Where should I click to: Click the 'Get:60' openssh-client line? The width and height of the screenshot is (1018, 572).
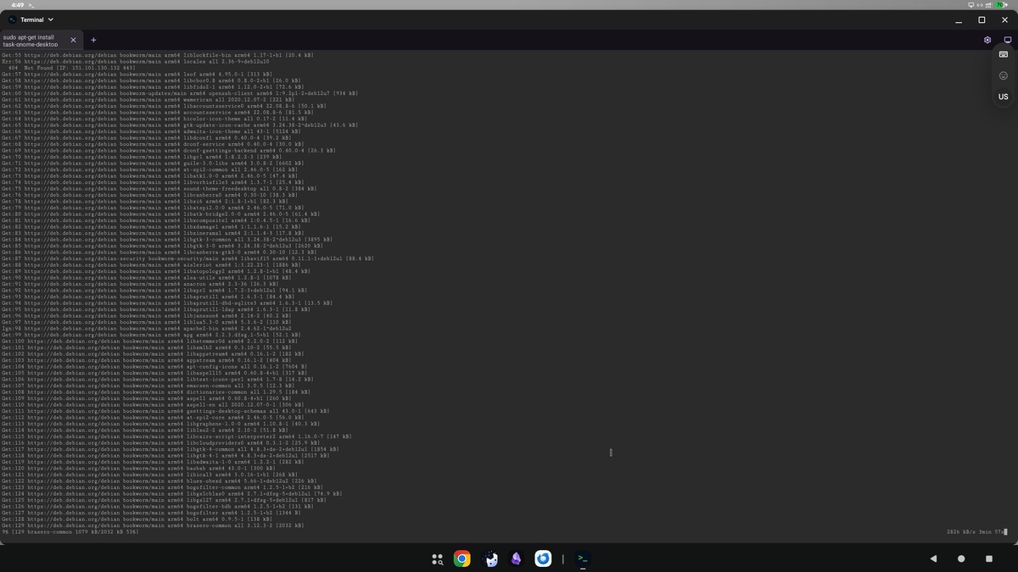(180, 93)
